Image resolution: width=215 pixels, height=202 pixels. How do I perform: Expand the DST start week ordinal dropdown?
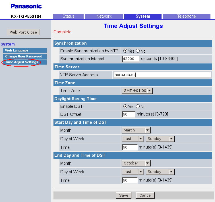[x=133, y=139]
